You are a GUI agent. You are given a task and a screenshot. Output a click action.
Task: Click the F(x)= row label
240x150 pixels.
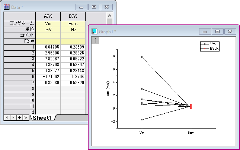point(19,41)
